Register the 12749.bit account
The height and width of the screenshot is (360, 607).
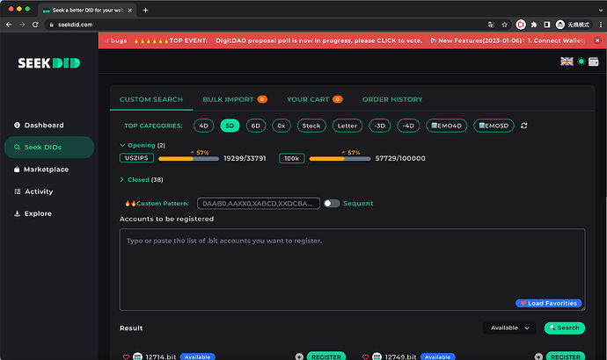566,356
